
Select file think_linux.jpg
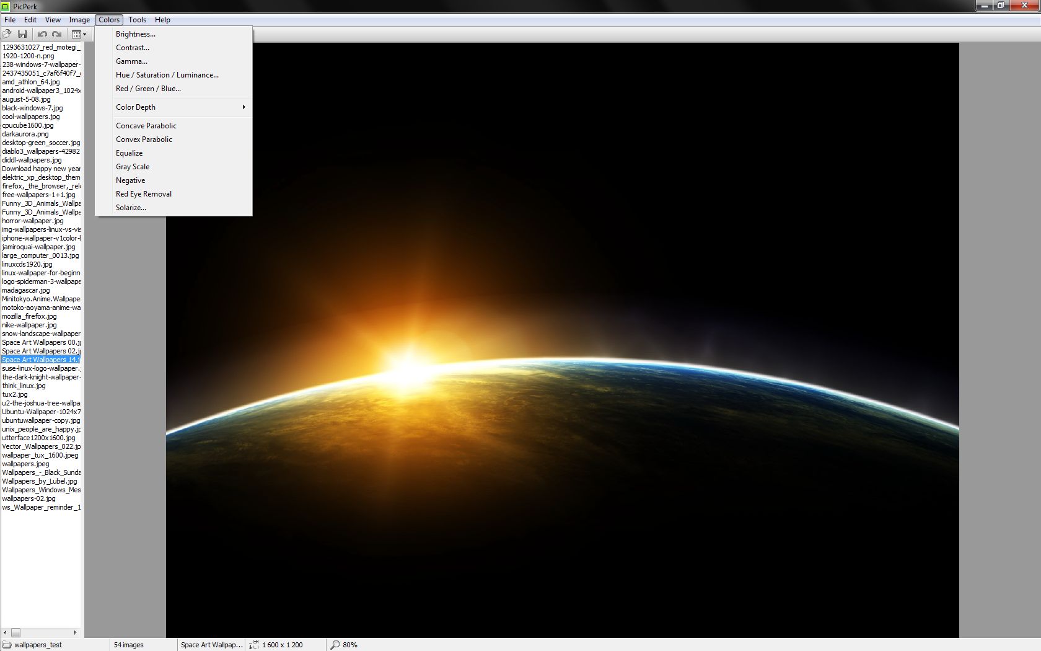tap(24, 386)
